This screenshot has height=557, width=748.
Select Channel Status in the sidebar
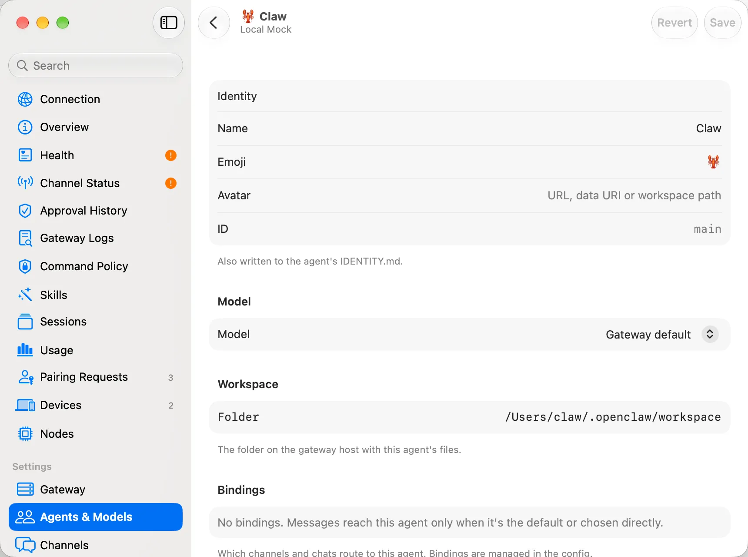pos(96,183)
